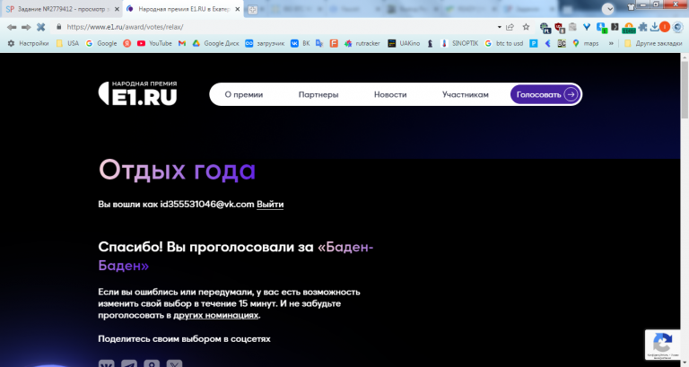The image size is (689, 367).
Task: Bookmark this page with the star icon
Action: 526,27
